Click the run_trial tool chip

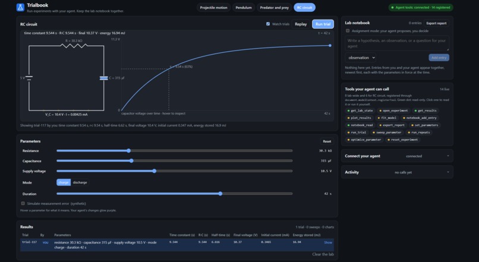(x=357, y=132)
